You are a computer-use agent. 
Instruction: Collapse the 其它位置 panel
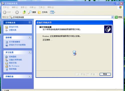[x=30, y=52]
